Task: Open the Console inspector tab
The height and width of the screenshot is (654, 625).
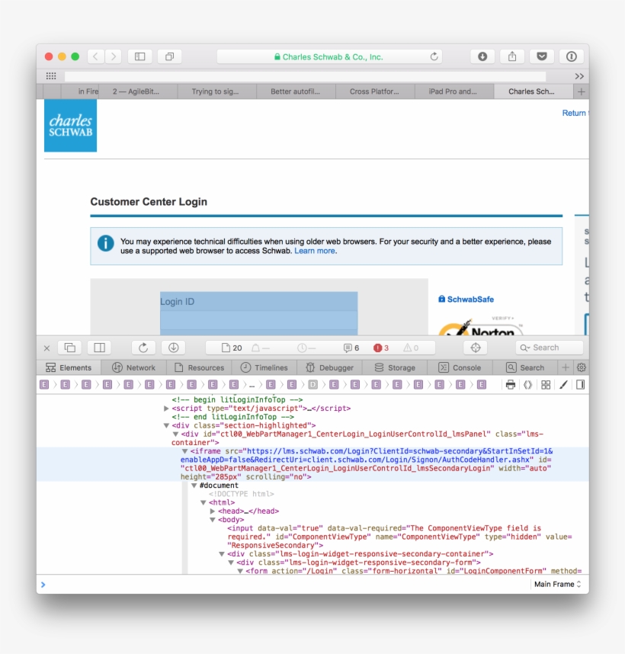Action: pos(460,367)
